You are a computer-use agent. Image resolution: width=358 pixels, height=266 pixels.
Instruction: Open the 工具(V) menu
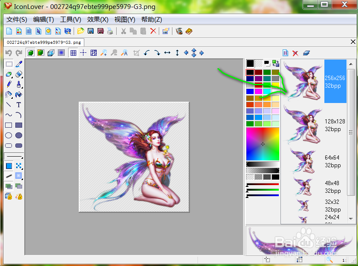[x=71, y=20]
